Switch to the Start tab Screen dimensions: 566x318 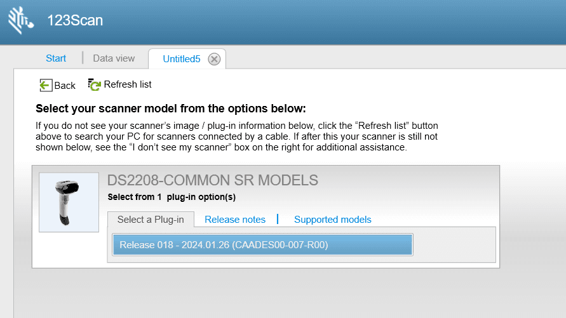click(x=56, y=58)
